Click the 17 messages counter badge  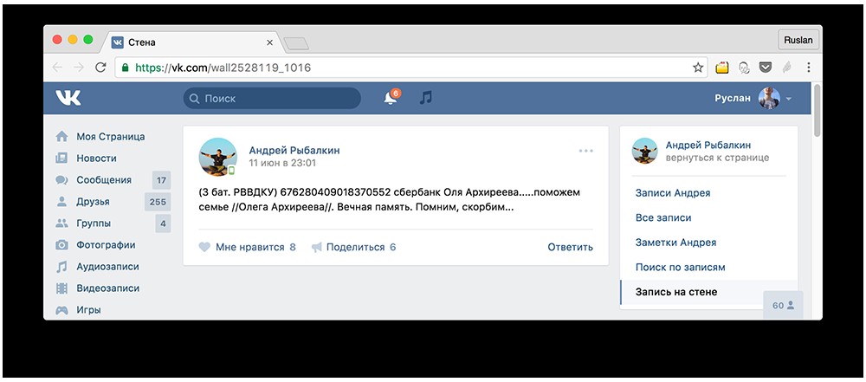click(x=161, y=180)
